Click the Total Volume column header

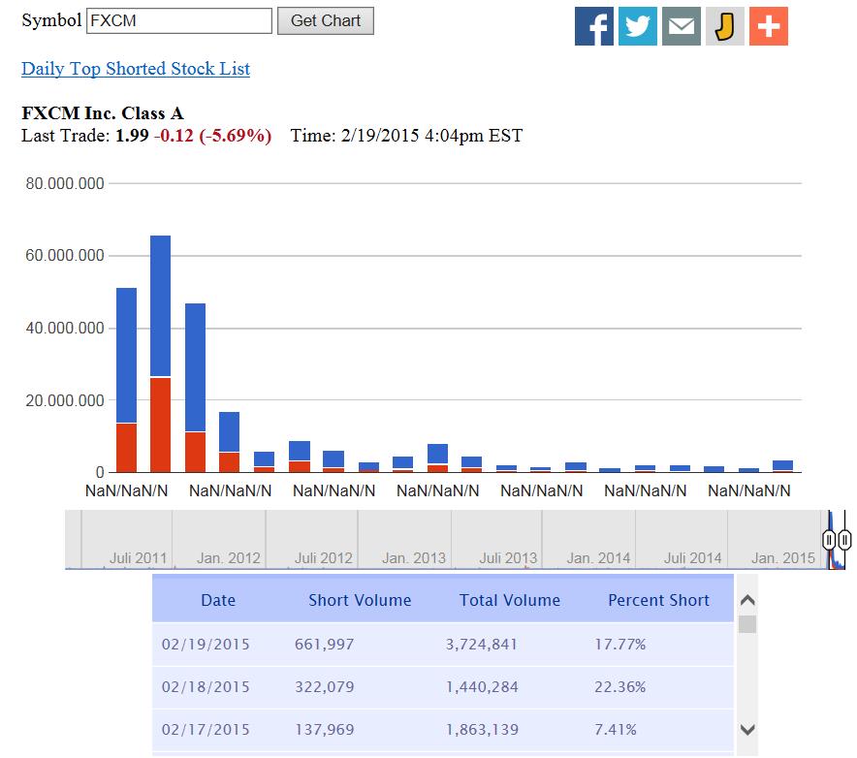[x=510, y=600]
